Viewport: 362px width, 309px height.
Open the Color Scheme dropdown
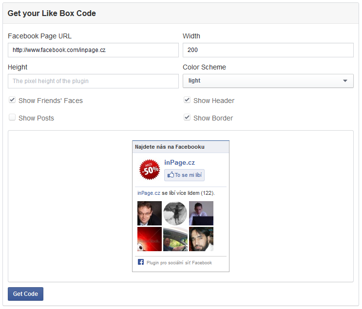pos(268,81)
